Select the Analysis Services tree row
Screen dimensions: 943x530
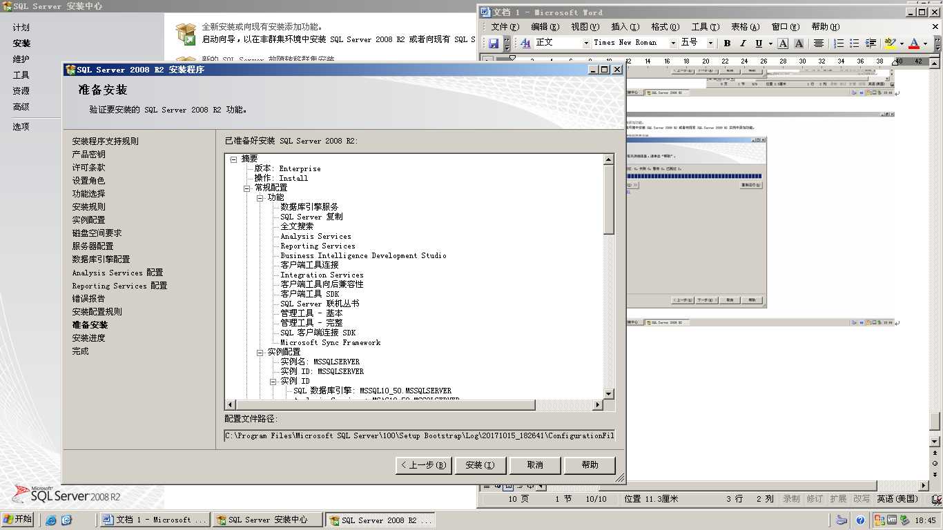coord(315,236)
